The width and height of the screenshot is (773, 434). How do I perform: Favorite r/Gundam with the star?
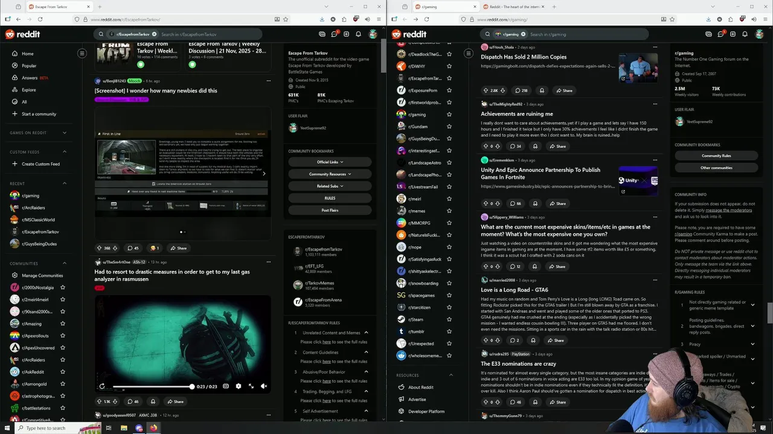pyautogui.click(x=449, y=127)
